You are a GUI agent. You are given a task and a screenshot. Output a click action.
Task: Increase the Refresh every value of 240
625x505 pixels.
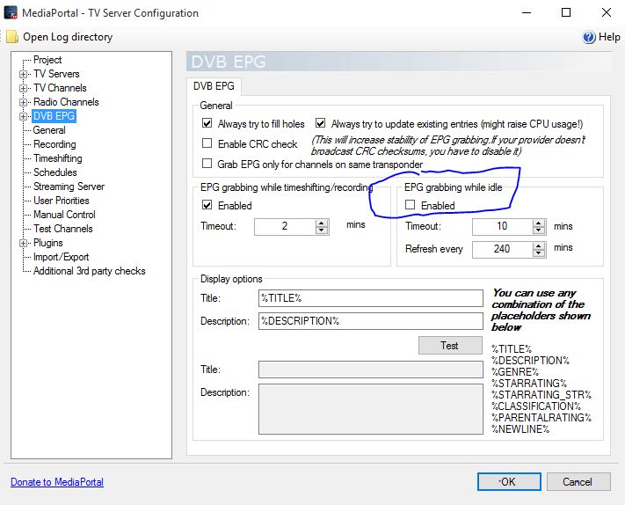coord(539,246)
